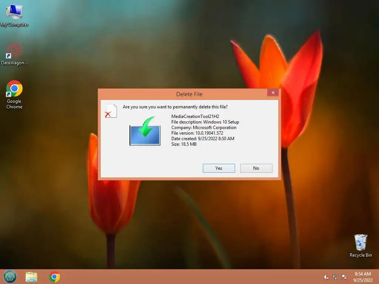Click the 'Date created: 9/25/2022 8:50 AM' text

tap(203, 139)
